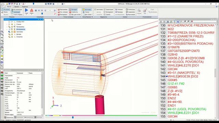
Task: Open the dropdown under the Станок collision button
Action: coord(139,14)
